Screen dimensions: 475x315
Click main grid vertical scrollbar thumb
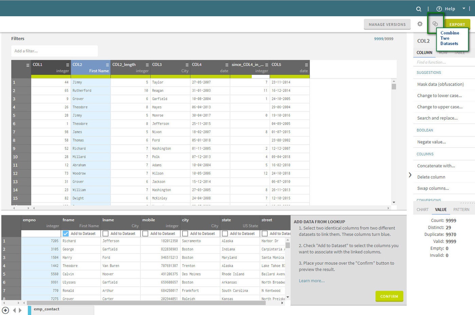click(394, 86)
